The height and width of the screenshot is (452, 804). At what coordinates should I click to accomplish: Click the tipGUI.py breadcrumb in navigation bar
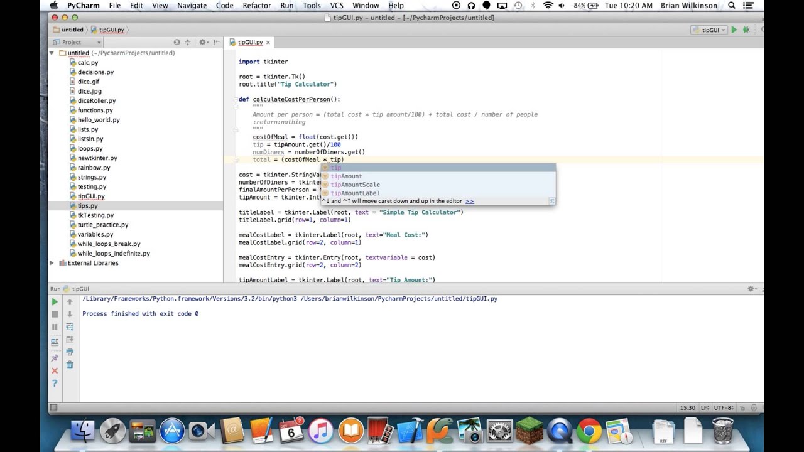[107, 30]
